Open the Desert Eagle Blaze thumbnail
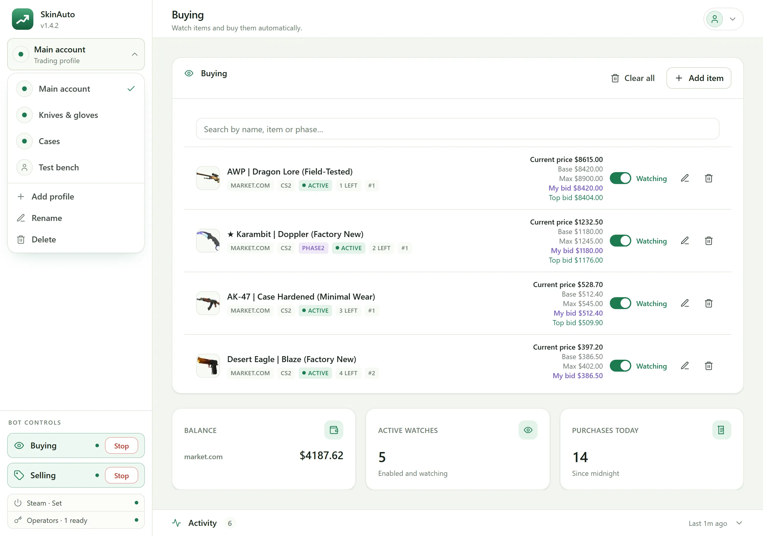This screenshot has height=536, width=763. point(208,365)
